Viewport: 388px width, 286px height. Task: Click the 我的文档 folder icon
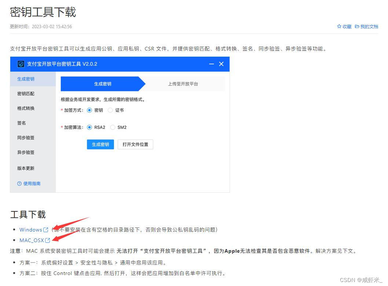[x=358, y=26]
